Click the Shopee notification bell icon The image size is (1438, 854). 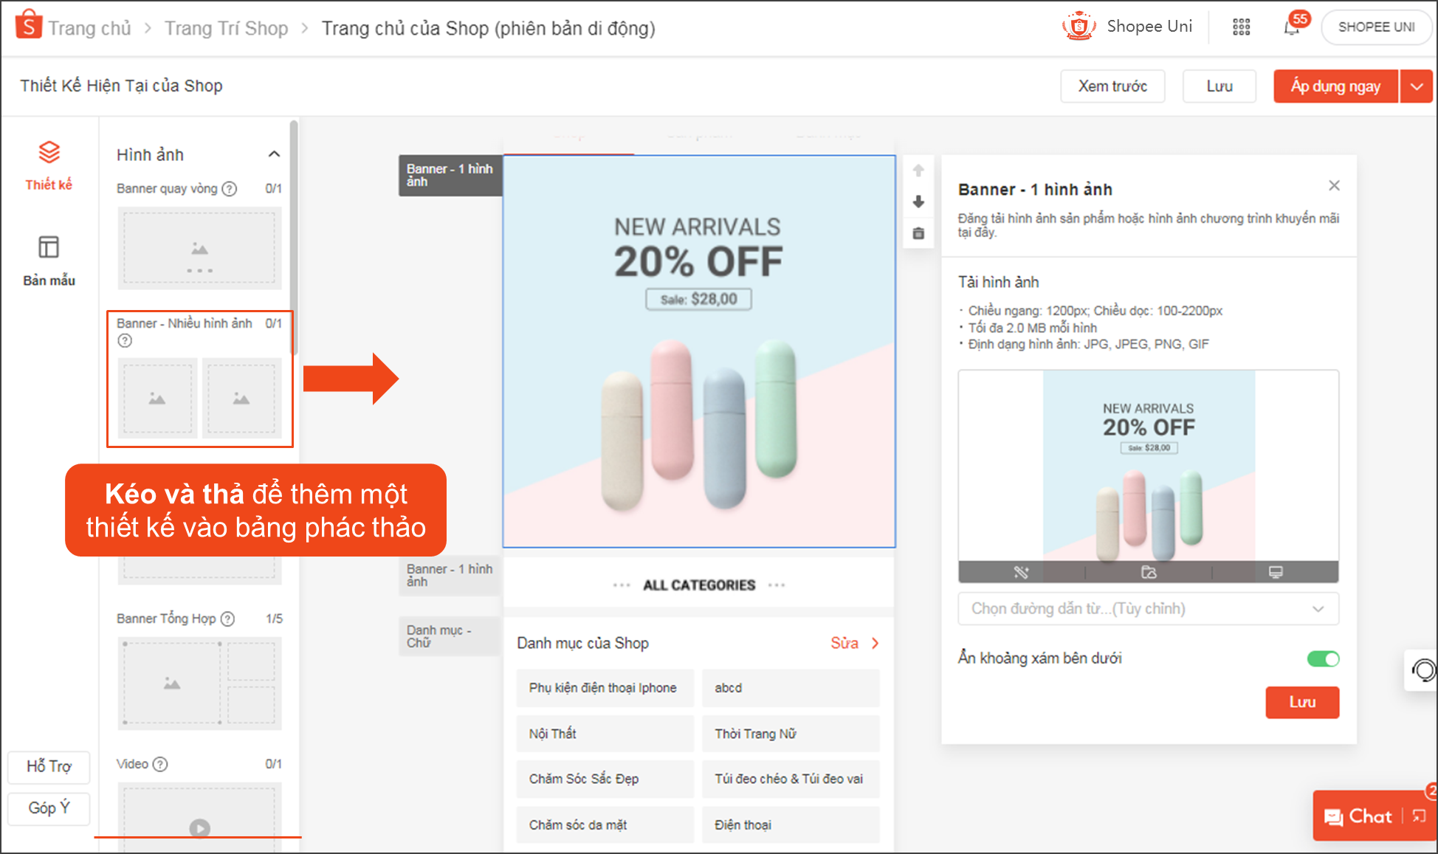click(x=1290, y=27)
